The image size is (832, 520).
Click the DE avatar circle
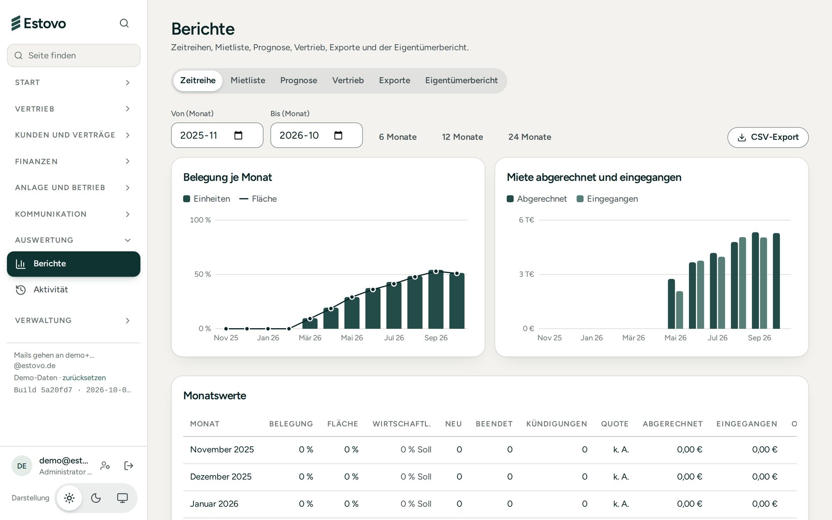point(22,466)
